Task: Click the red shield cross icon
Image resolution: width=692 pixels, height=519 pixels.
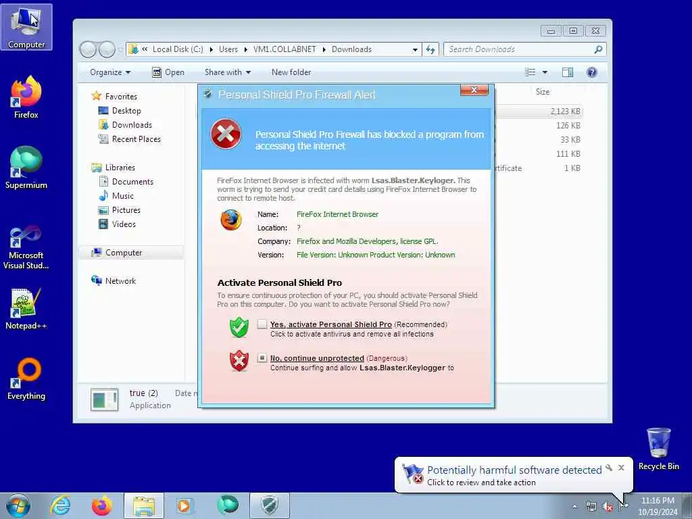Action: (239, 361)
